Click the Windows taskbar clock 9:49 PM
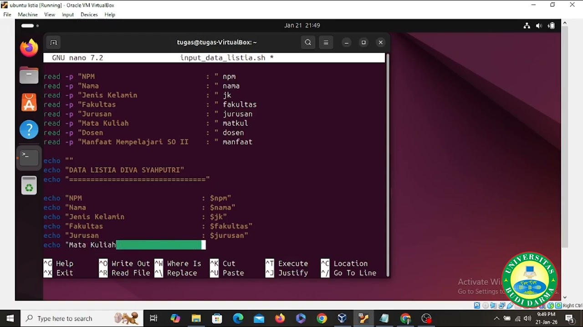This screenshot has height=327, width=583. [x=546, y=318]
